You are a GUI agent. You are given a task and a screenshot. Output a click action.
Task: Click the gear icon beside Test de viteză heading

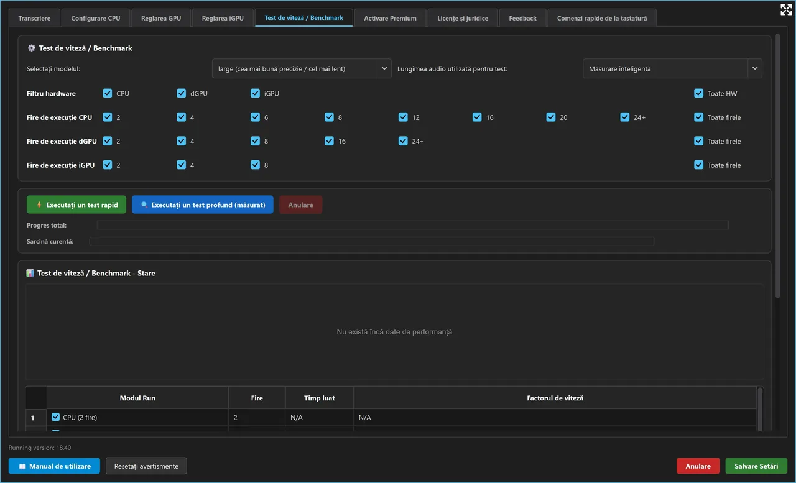pos(32,48)
